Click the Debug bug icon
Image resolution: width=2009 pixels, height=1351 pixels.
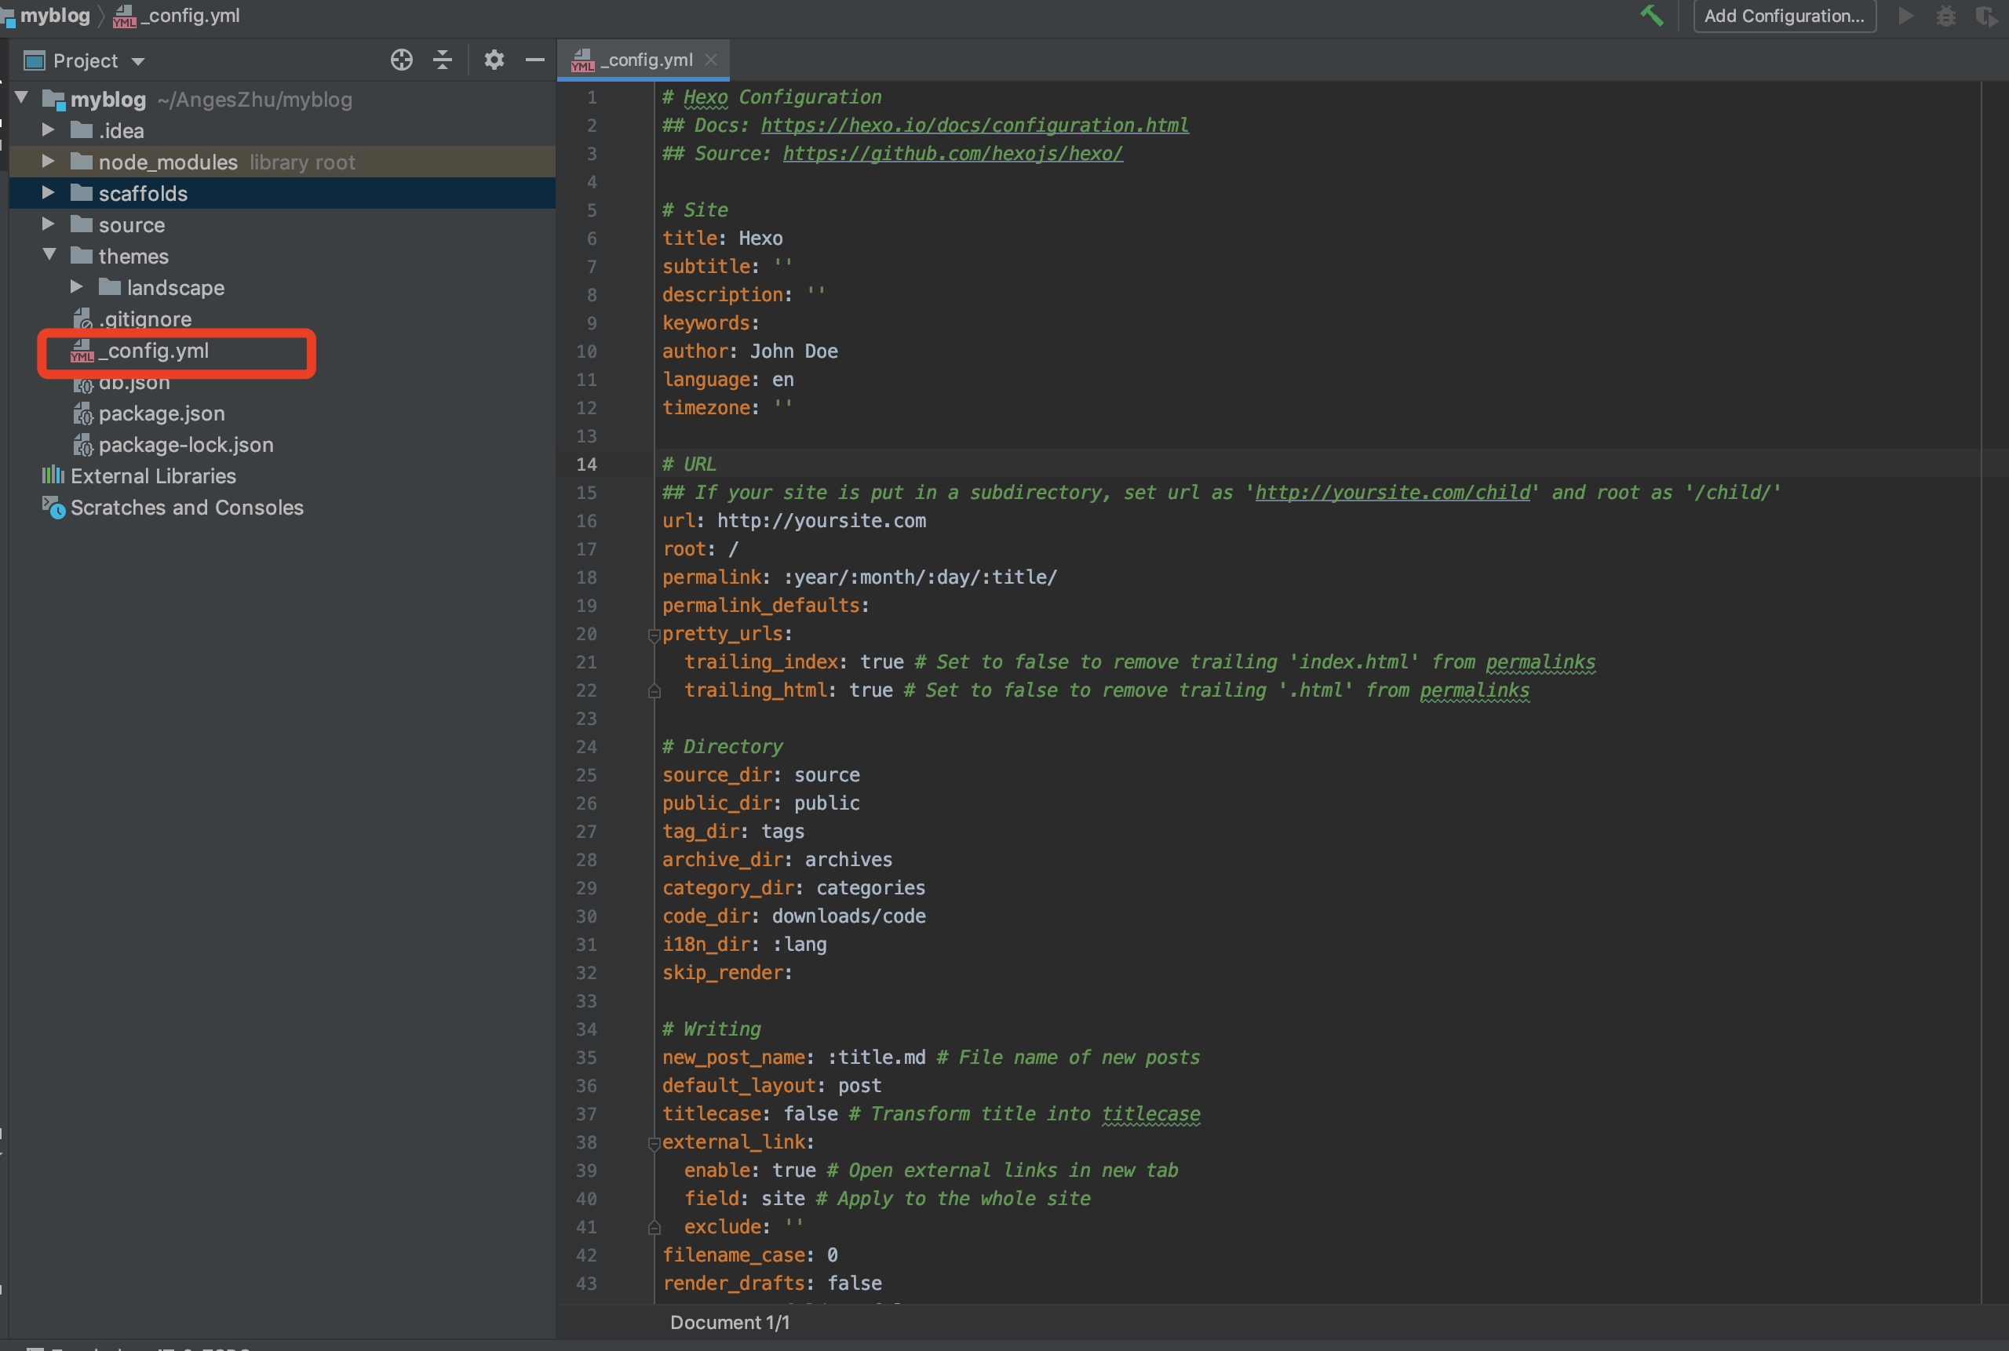(1945, 16)
